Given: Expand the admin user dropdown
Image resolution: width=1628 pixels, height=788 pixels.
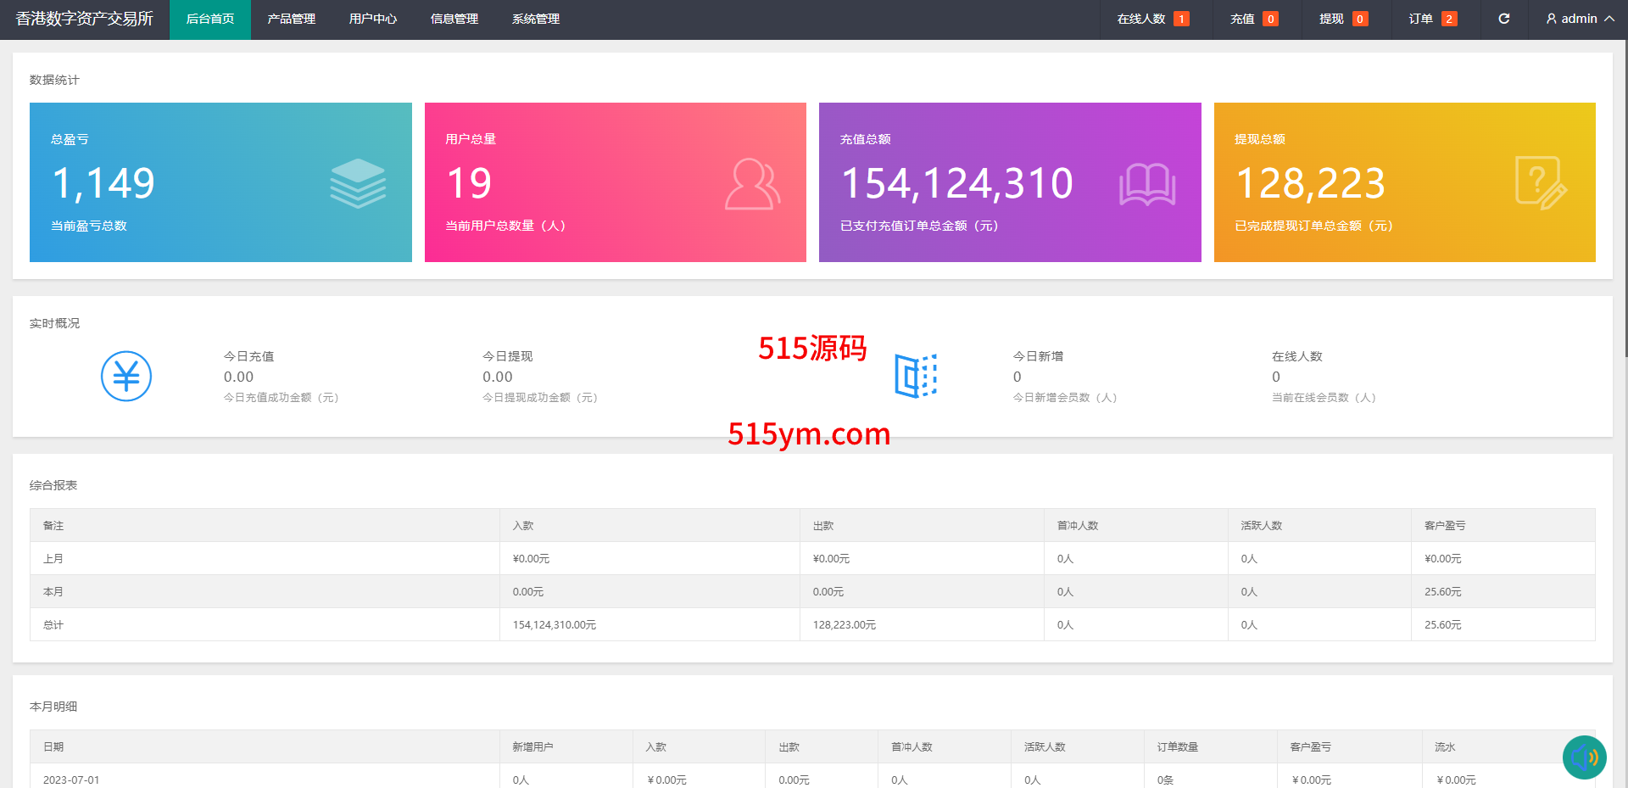Looking at the screenshot, I should 1580,19.
